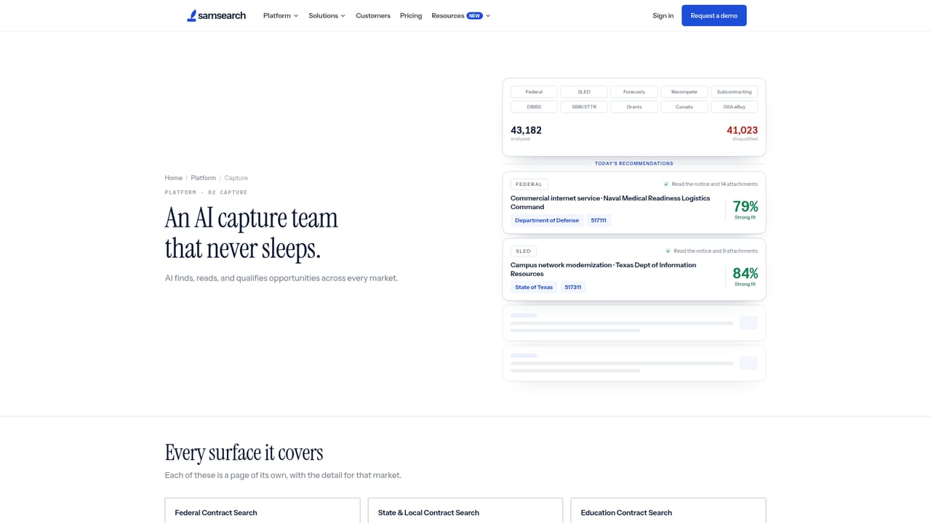Click checkmark beside 14 attachments notice

tap(666, 184)
